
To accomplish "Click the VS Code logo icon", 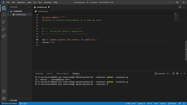I will coord(3,2).
